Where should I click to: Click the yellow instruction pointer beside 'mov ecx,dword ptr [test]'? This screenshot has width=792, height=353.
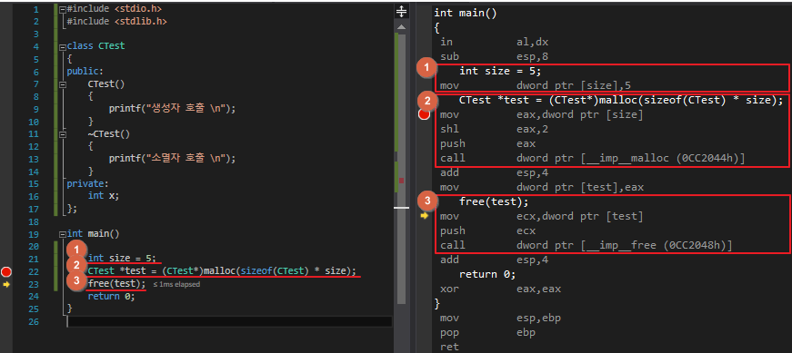[425, 216]
